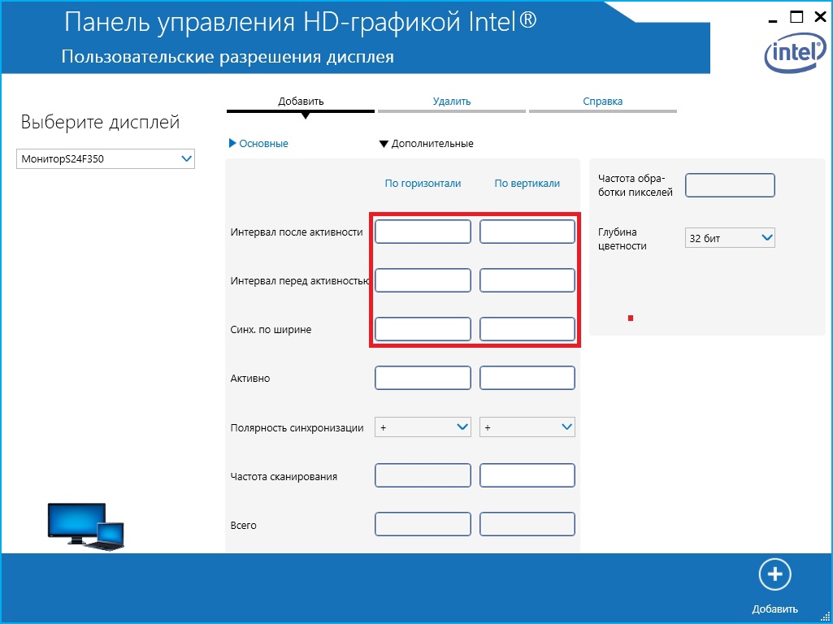Click horizontal Активно input field
Screen dimensions: 833x624
point(423,378)
